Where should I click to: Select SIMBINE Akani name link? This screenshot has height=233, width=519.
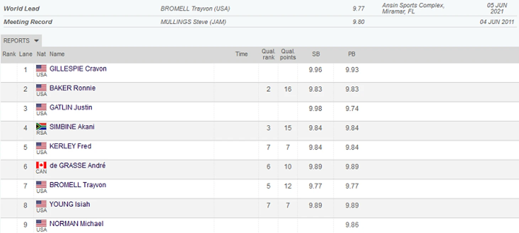pyautogui.click(x=72, y=127)
